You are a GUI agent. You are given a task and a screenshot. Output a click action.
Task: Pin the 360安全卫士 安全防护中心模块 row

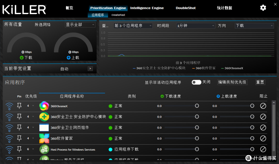click(19, 116)
